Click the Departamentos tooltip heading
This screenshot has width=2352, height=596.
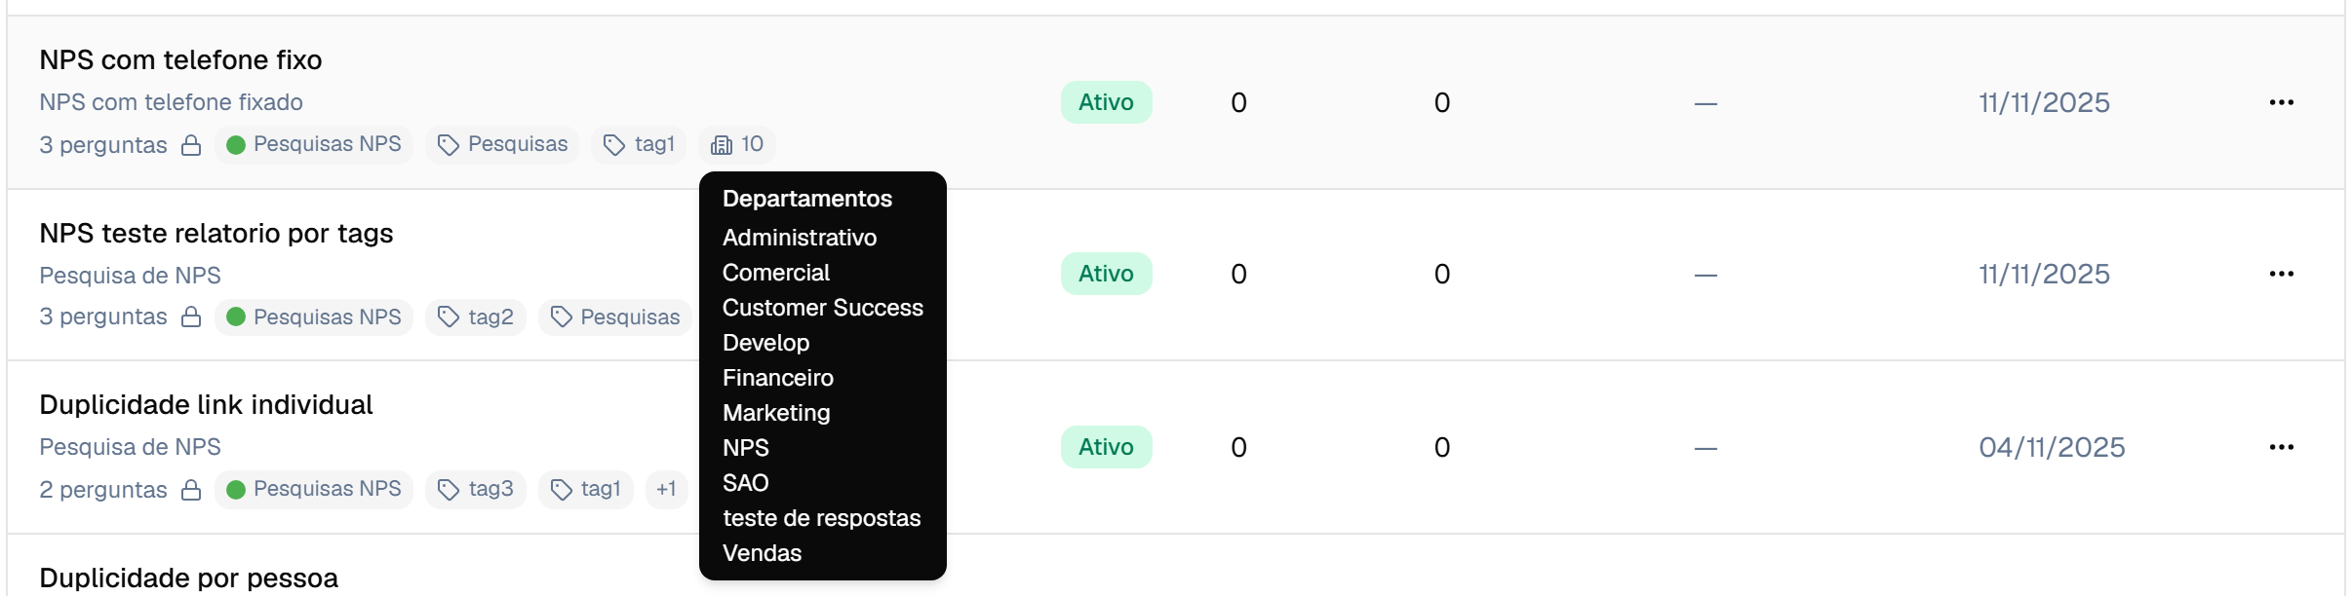pos(807,199)
